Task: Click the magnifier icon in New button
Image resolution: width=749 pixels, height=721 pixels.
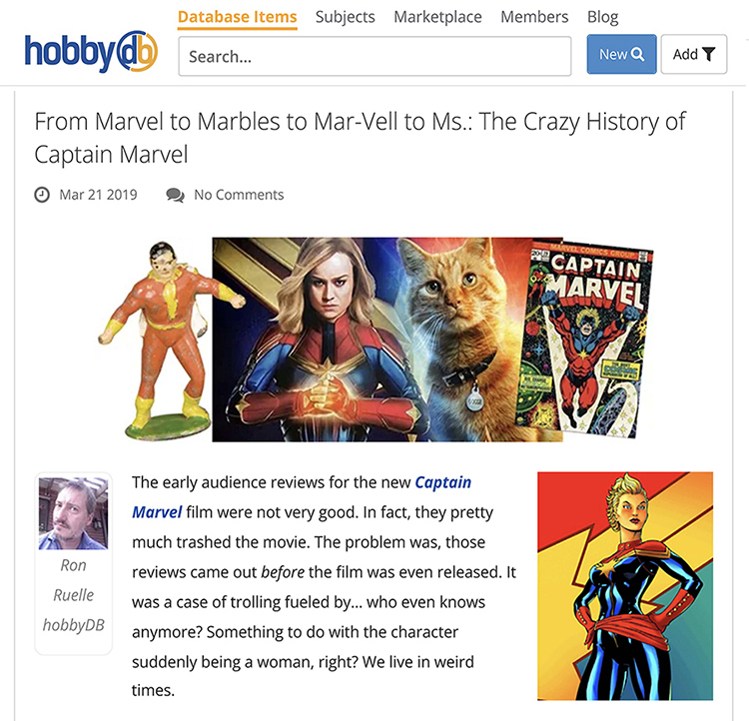Action: click(x=638, y=55)
